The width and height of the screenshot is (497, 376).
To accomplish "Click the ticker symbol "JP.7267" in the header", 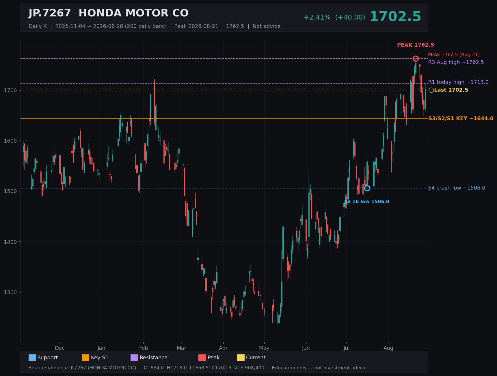I will [x=50, y=13].
